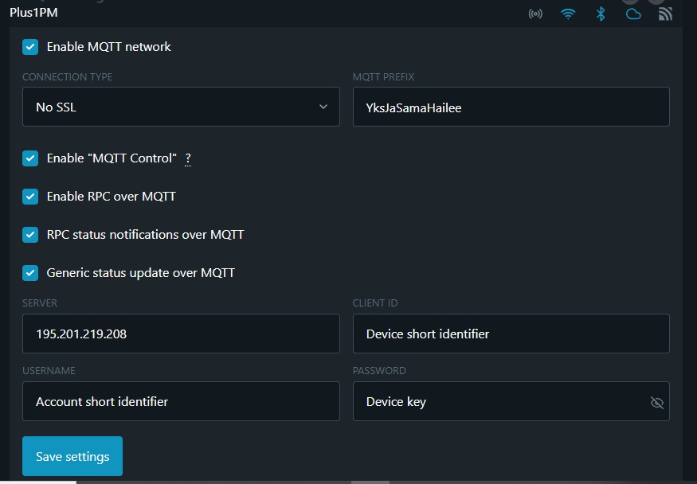Click the MQTT feed status icon

coord(666,14)
